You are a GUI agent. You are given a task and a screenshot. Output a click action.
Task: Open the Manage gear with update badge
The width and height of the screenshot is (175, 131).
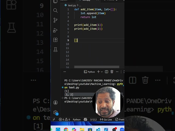click(56, 112)
